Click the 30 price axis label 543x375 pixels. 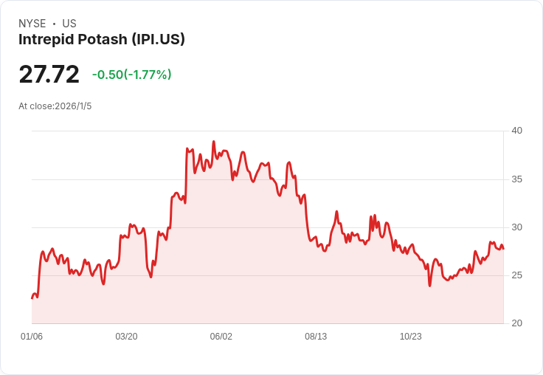coord(516,227)
